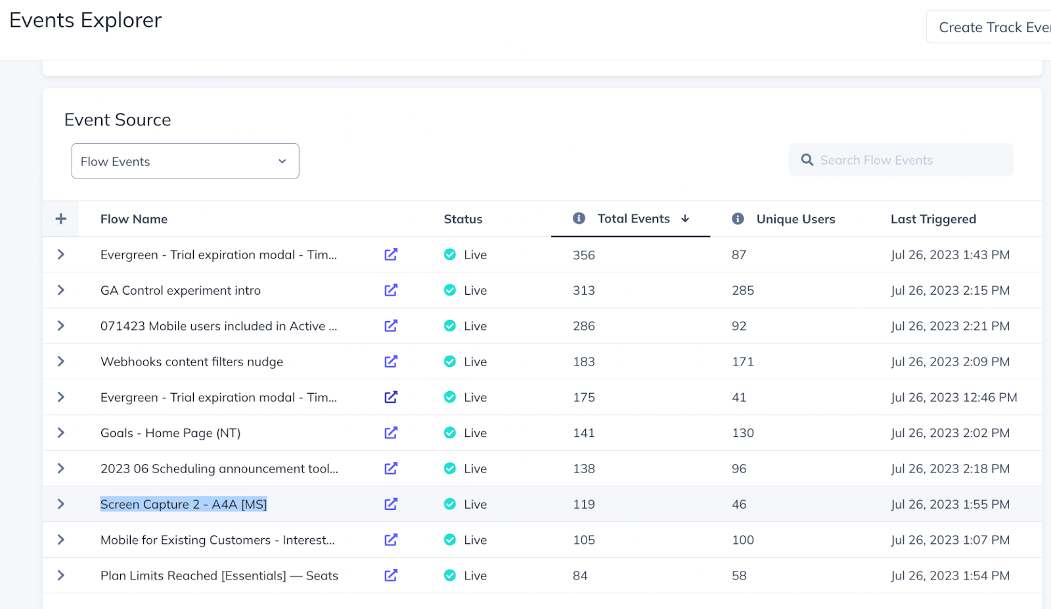1051x609 pixels.
Task: Click the Create Track Event button
Action: pos(989,27)
